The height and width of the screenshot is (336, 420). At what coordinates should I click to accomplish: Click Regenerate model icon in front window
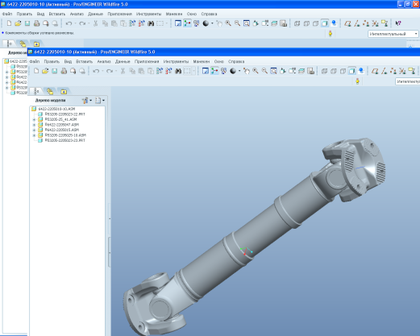pyautogui.click(x=160, y=71)
